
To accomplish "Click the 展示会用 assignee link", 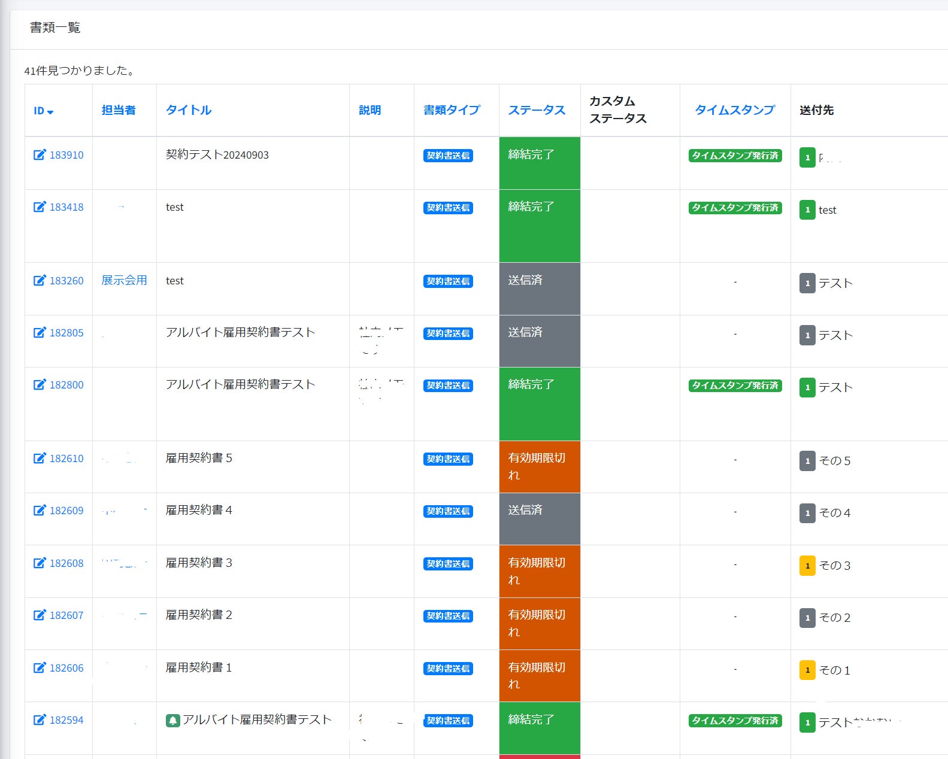I will [124, 280].
